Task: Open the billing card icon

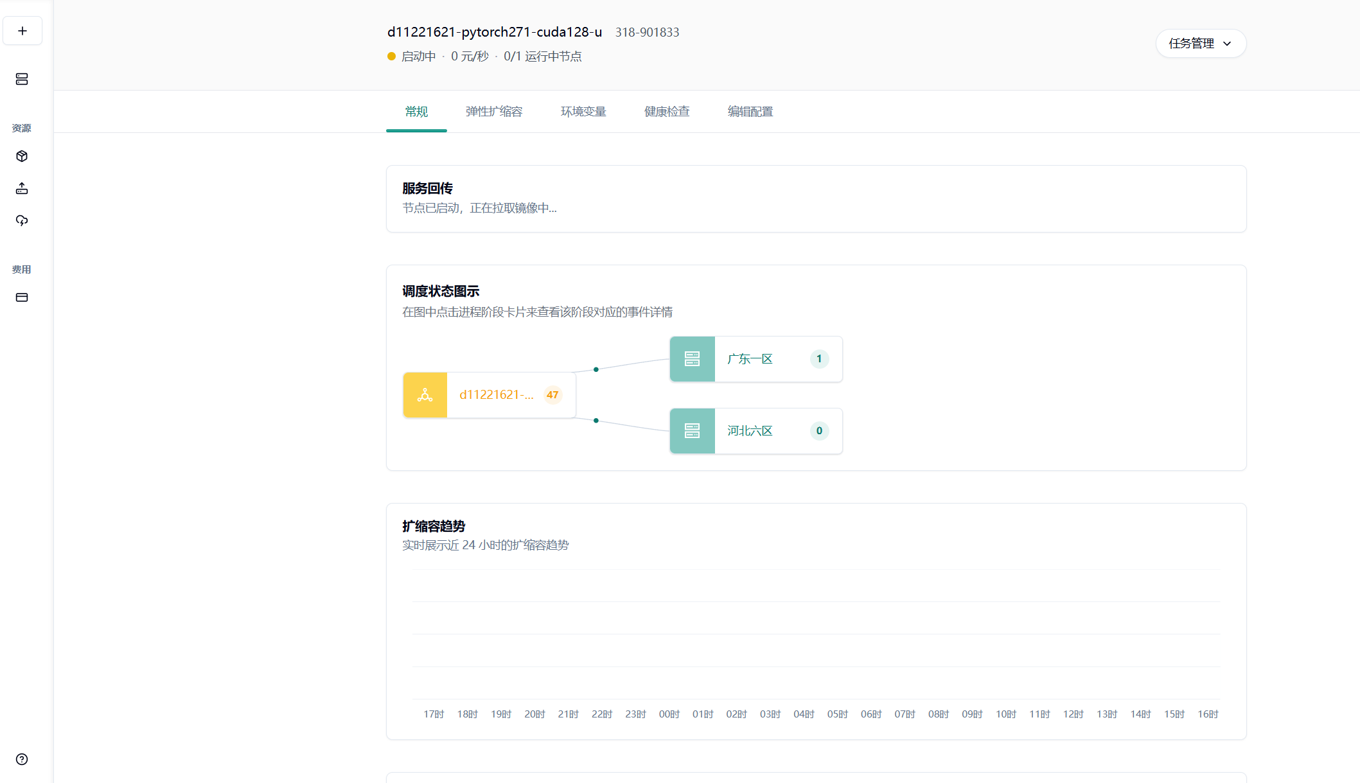Action: pos(22,297)
